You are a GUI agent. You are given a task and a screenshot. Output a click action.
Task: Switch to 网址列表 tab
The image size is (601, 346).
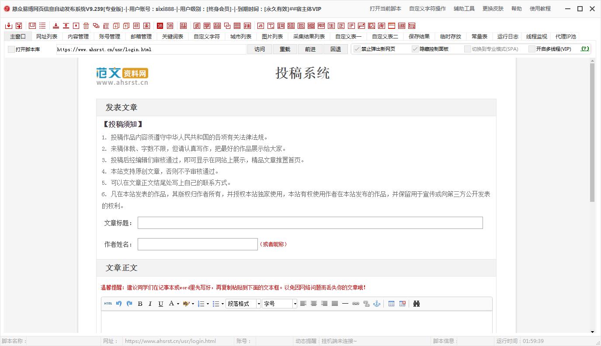[47, 37]
